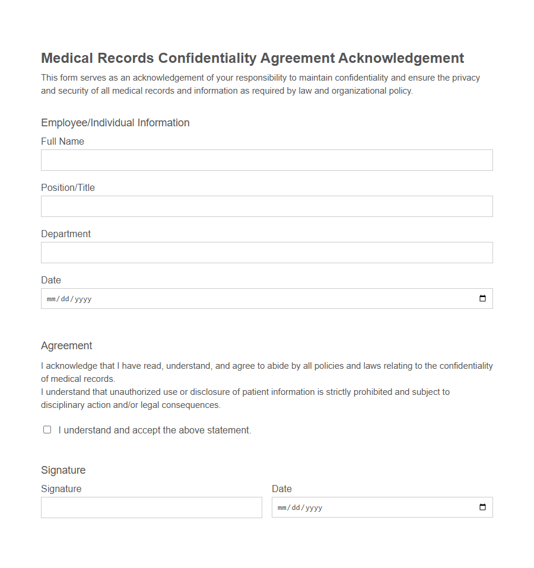This screenshot has height=568, width=534.
Task: Click the acknowledgement statement text beside the checkbox
Action: click(x=154, y=429)
